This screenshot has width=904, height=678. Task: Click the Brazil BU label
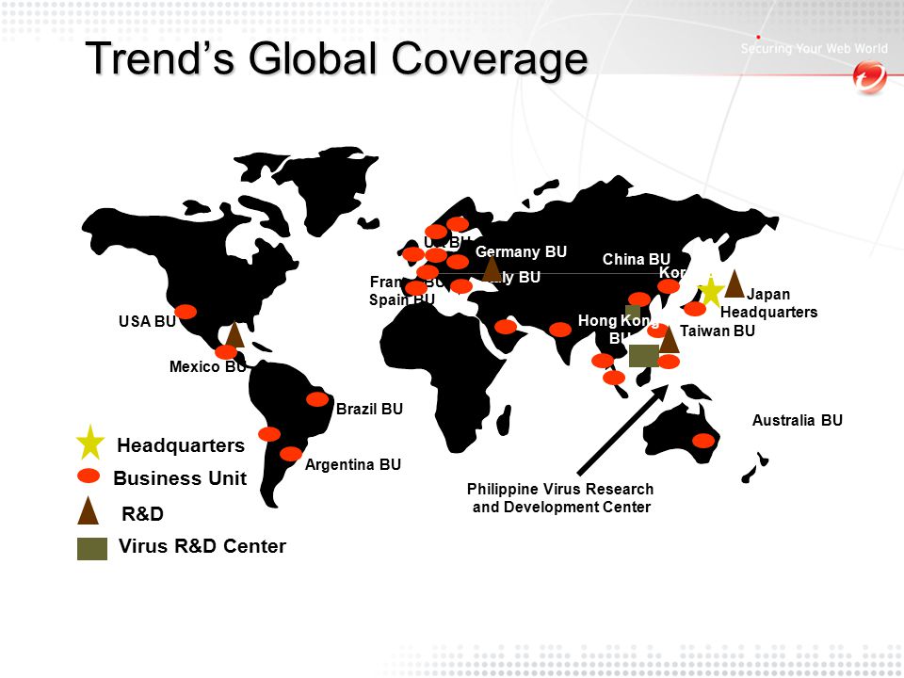369,409
